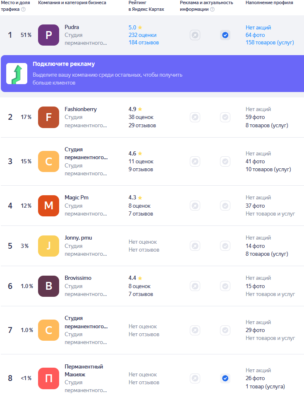Click the '11 оценок' text
This screenshot has width=304, height=400.
[x=141, y=162]
